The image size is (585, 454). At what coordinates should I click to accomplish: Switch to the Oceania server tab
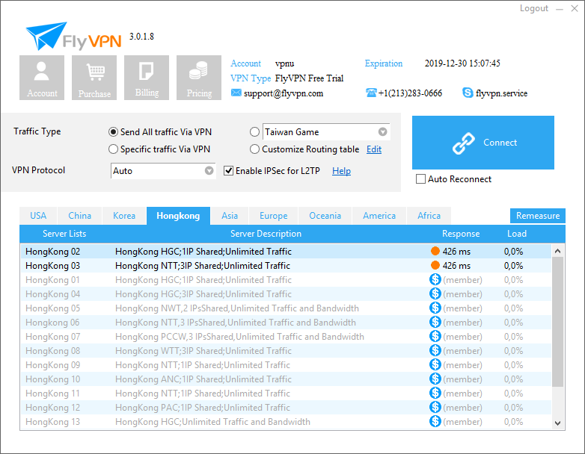(325, 216)
